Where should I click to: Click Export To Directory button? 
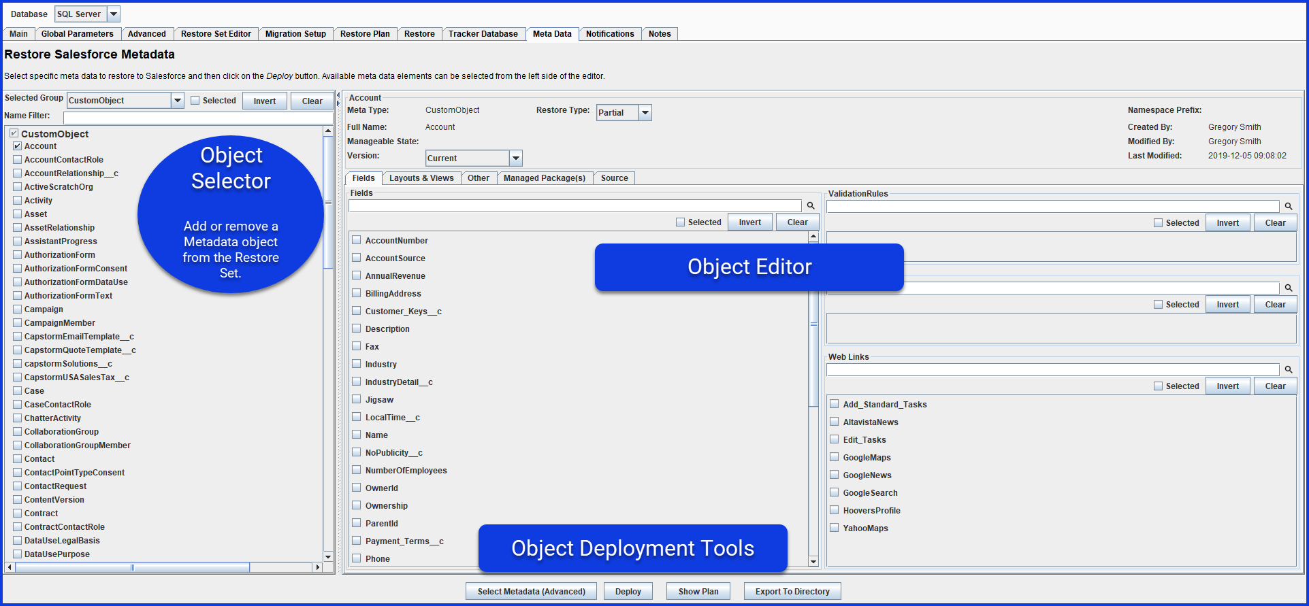click(792, 591)
